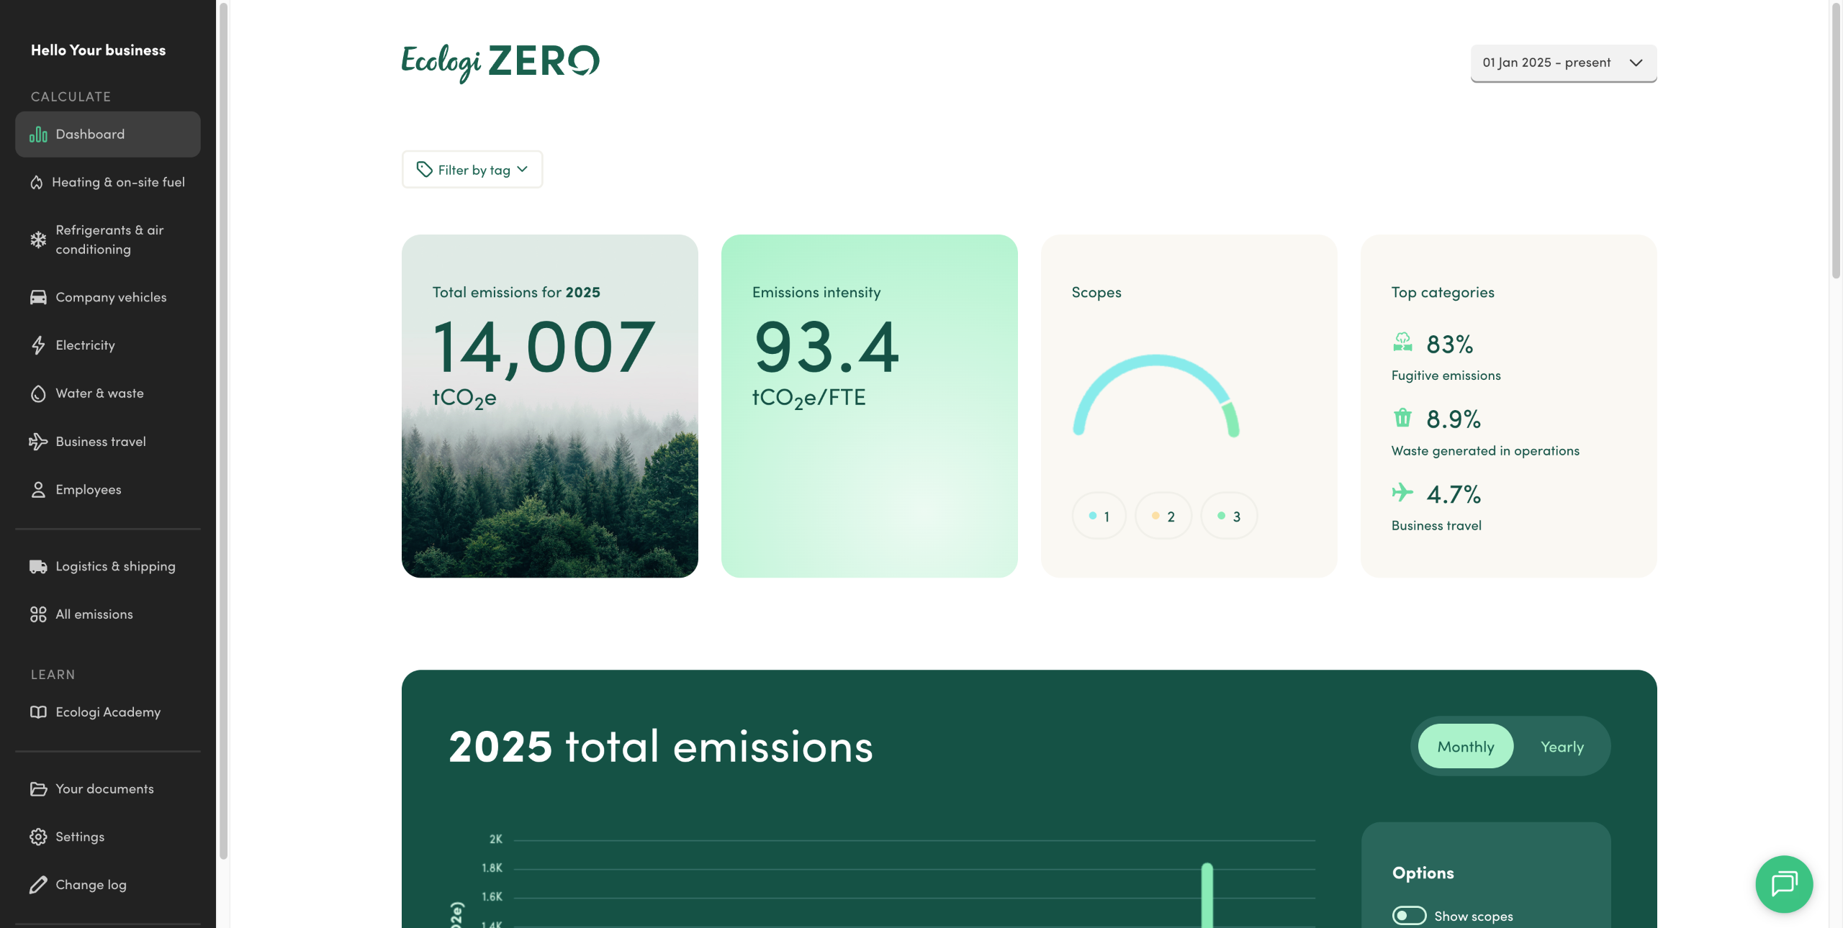The image size is (1843, 928).
Task: Switch chart to Yearly view
Action: coord(1562,747)
